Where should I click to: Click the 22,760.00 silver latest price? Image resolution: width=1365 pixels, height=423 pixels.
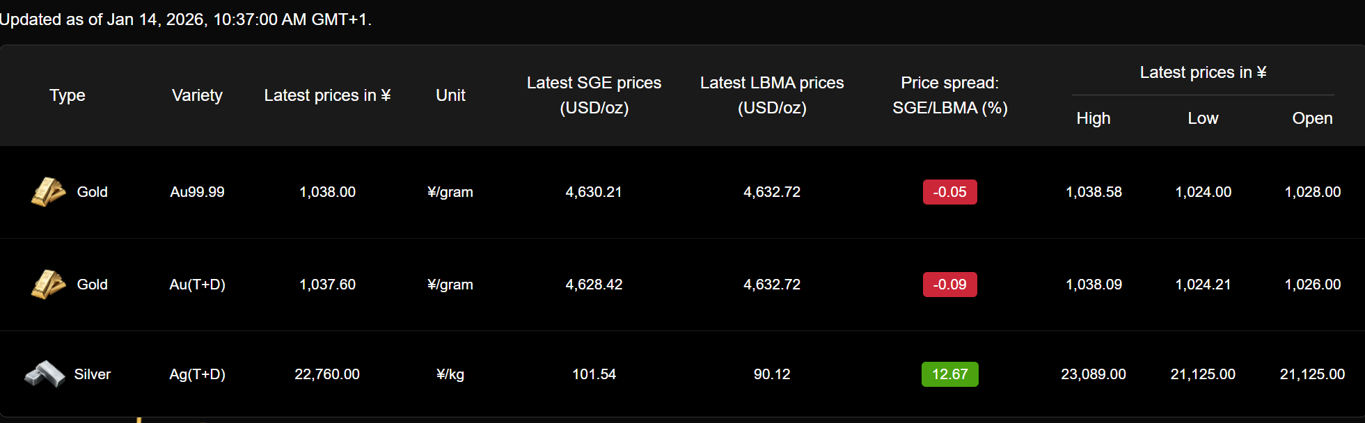(327, 374)
